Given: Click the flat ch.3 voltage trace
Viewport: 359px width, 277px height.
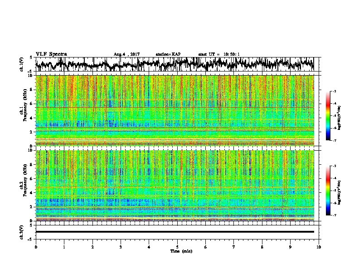Looking at the screenshot, I should coord(175,232).
